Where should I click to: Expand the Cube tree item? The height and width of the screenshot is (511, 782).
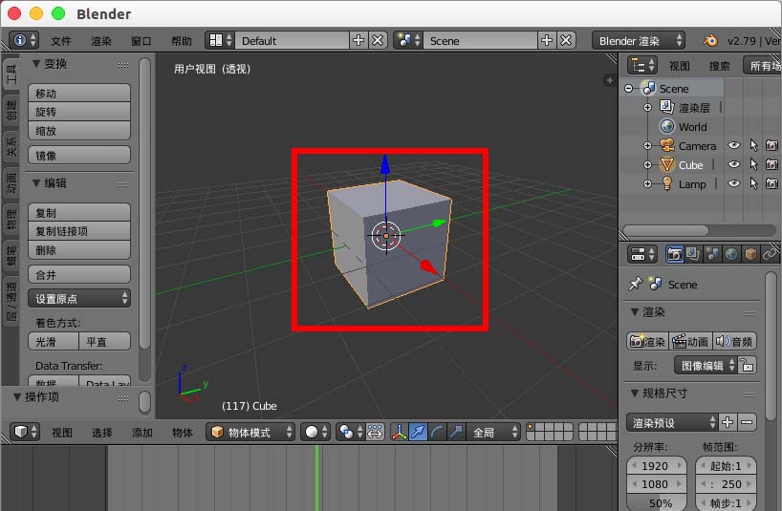click(647, 165)
